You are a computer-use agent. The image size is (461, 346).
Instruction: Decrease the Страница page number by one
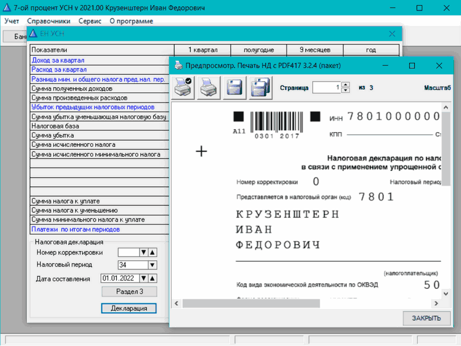coord(345,91)
